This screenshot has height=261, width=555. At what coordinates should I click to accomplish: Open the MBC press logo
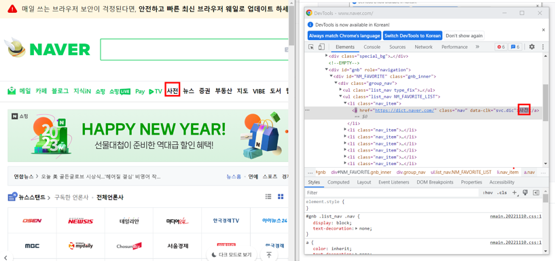pos(32,246)
